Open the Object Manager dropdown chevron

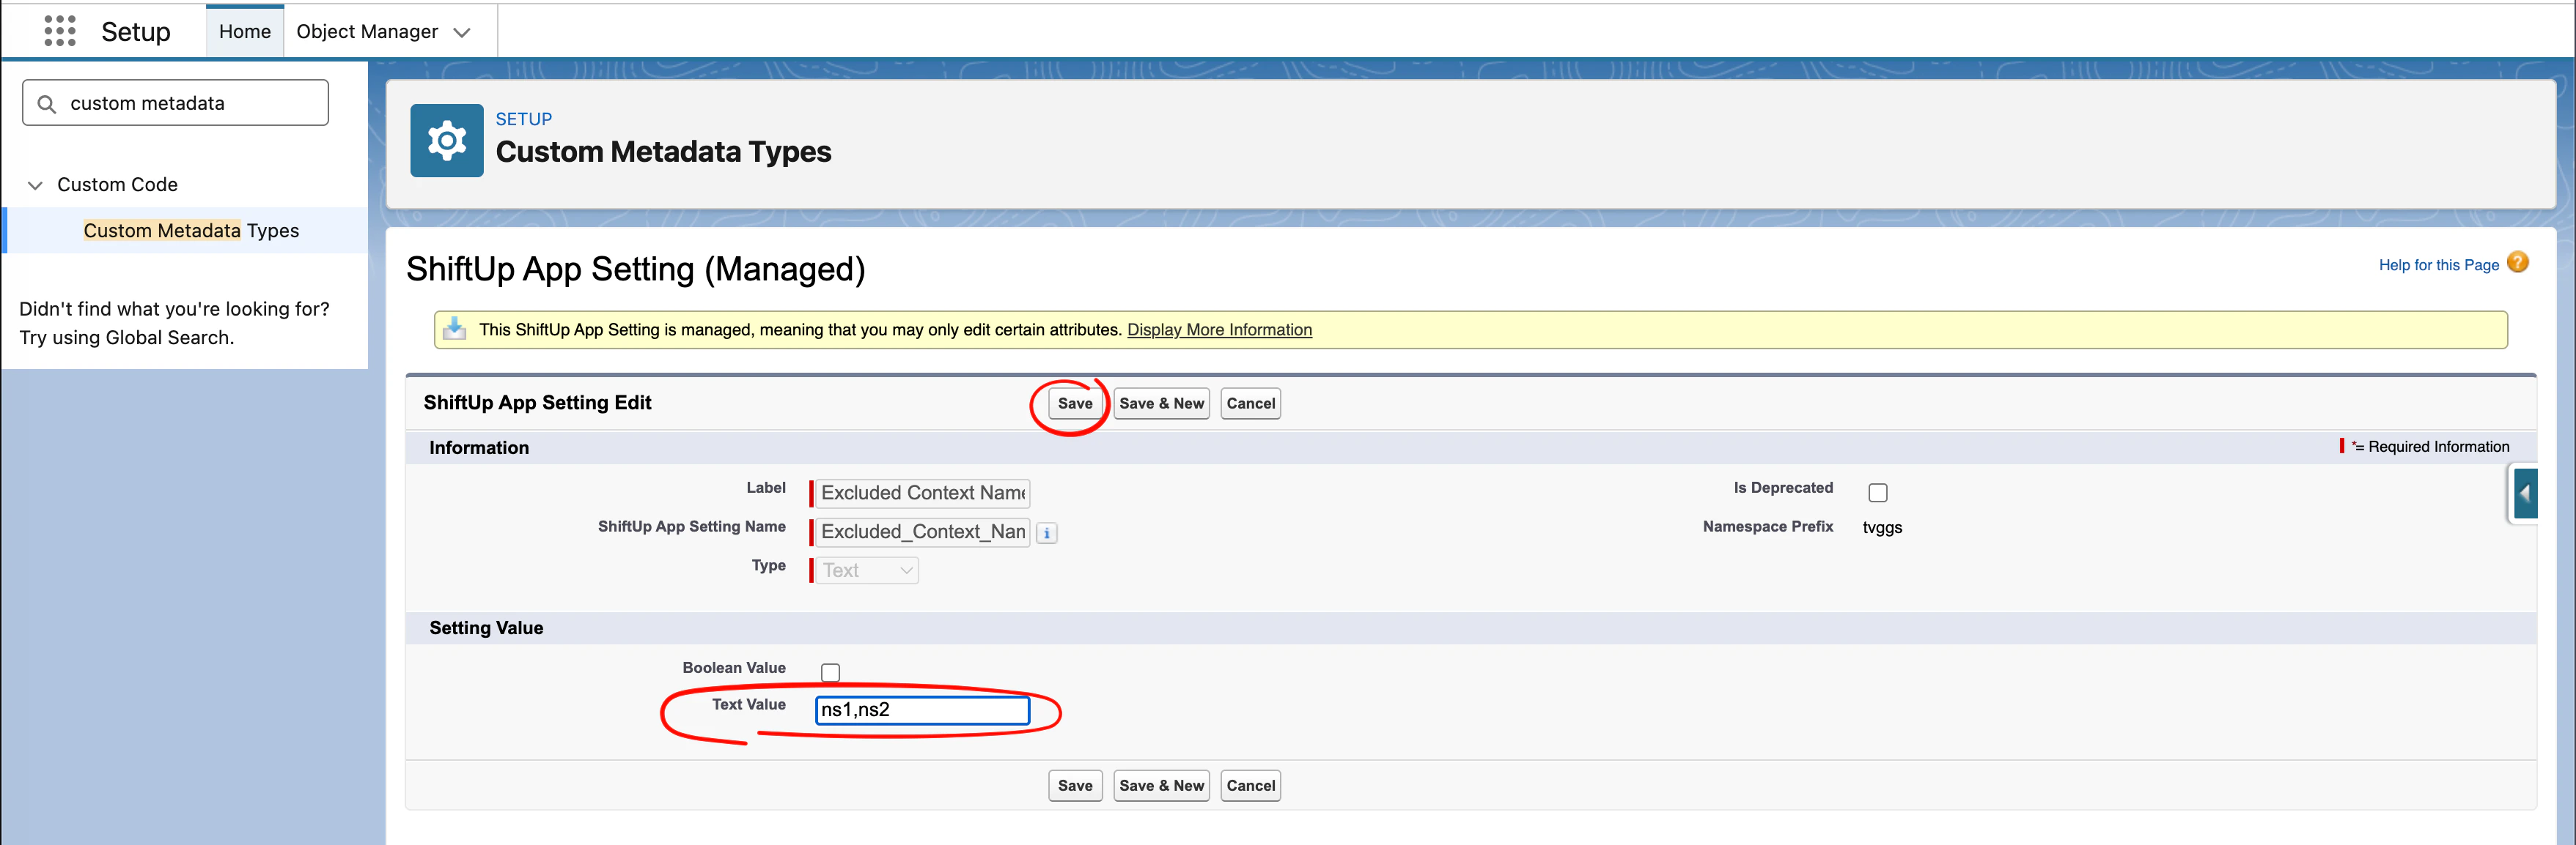click(462, 32)
